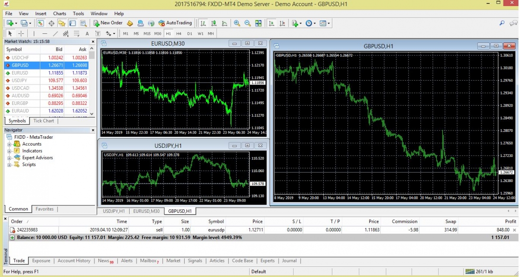Tile chart windows icon
This screenshot has width=520, height=277.
tap(258, 23)
